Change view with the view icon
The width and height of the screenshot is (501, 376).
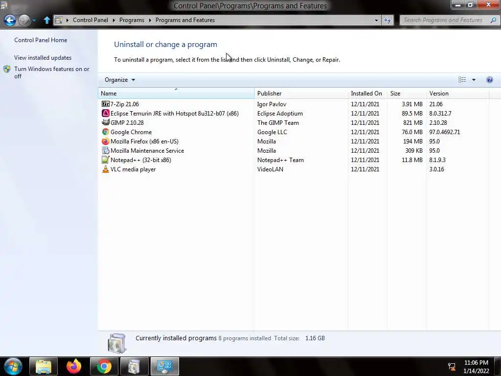pyautogui.click(x=462, y=80)
